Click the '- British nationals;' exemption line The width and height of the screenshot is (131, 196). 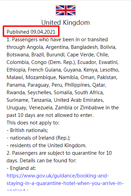pyautogui.click(x=27, y=130)
